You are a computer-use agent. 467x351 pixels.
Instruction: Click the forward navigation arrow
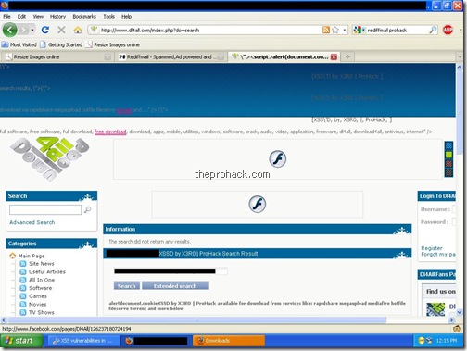[x=23, y=30]
